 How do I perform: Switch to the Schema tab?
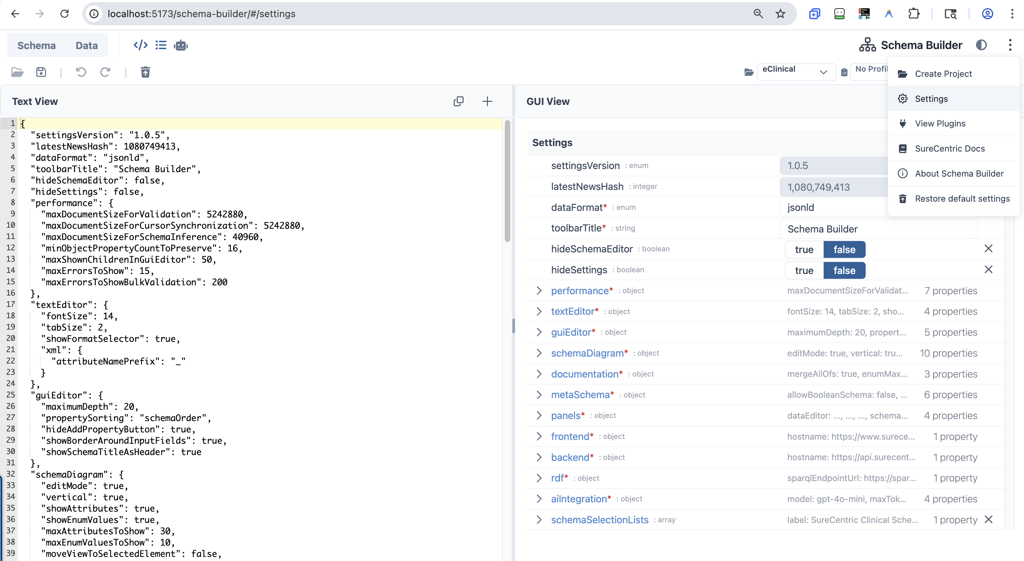pyautogui.click(x=37, y=45)
